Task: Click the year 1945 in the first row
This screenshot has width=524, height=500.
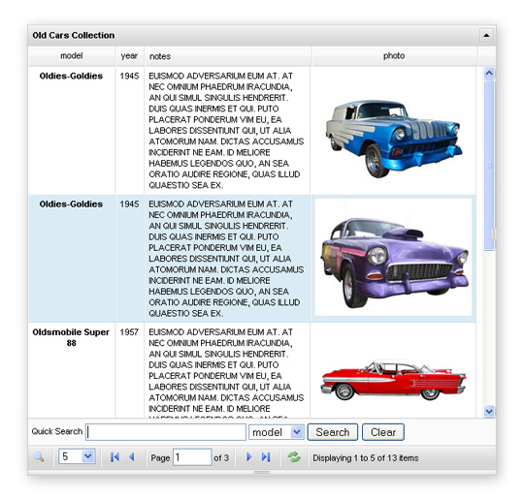Action: pyautogui.click(x=129, y=77)
